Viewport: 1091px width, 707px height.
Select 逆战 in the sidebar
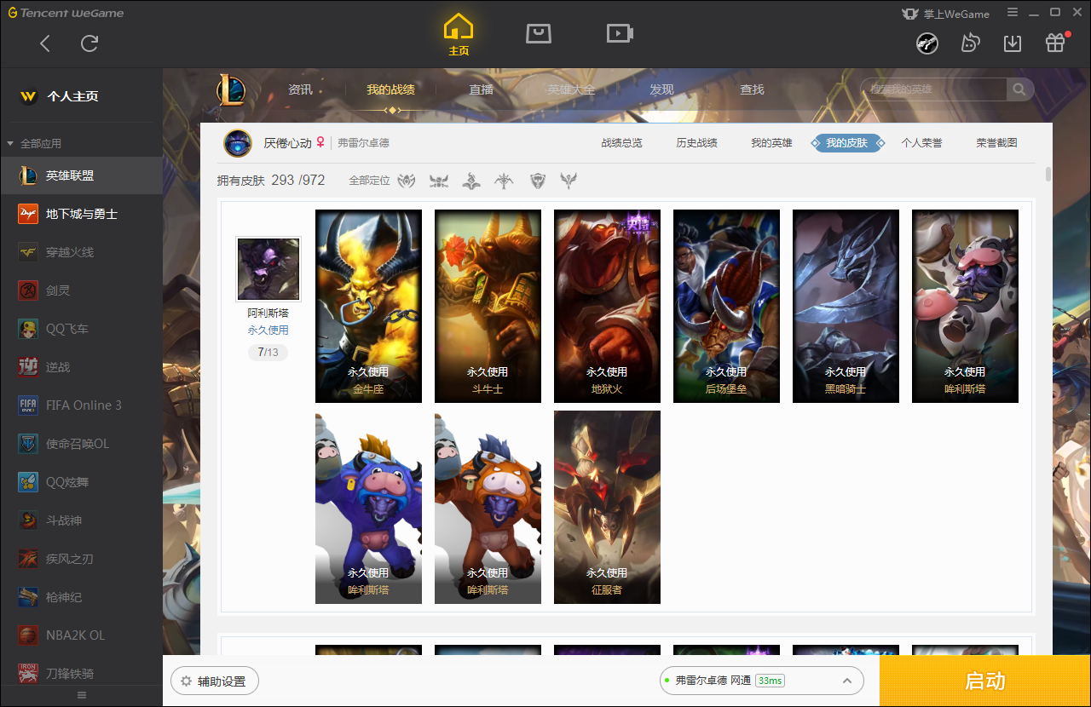81,367
